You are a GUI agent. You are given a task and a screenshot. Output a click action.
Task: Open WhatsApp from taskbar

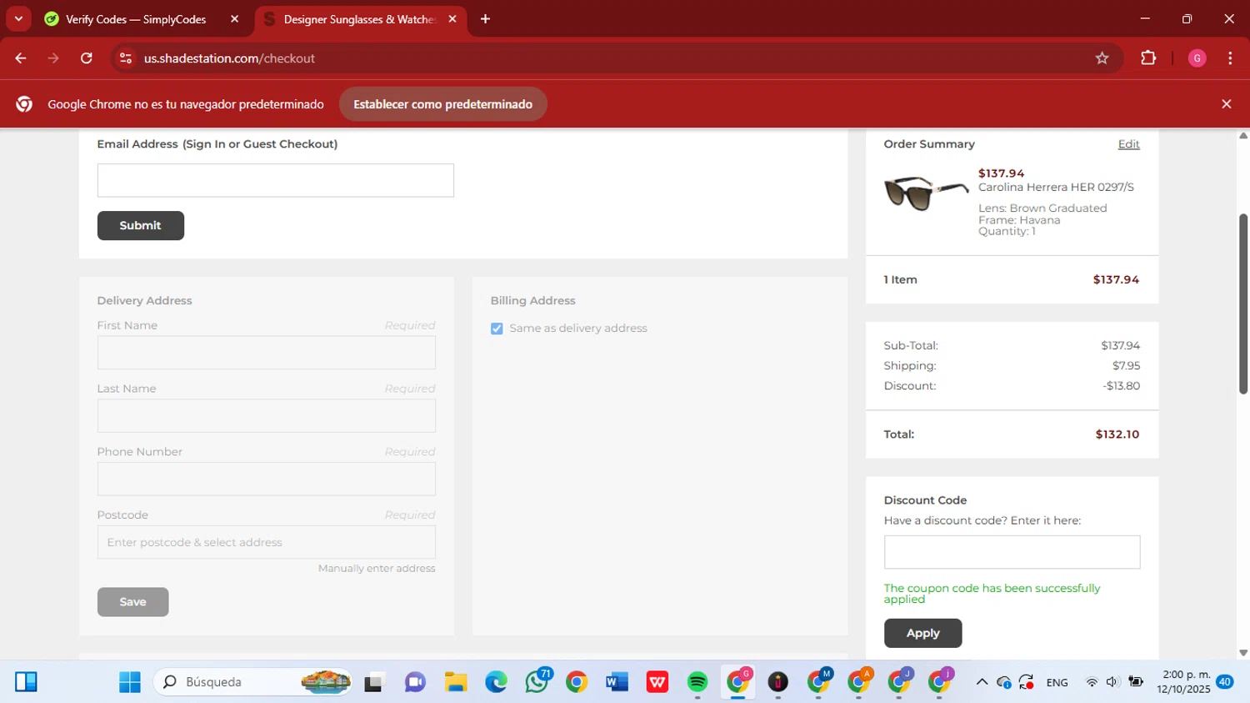click(x=537, y=682)
